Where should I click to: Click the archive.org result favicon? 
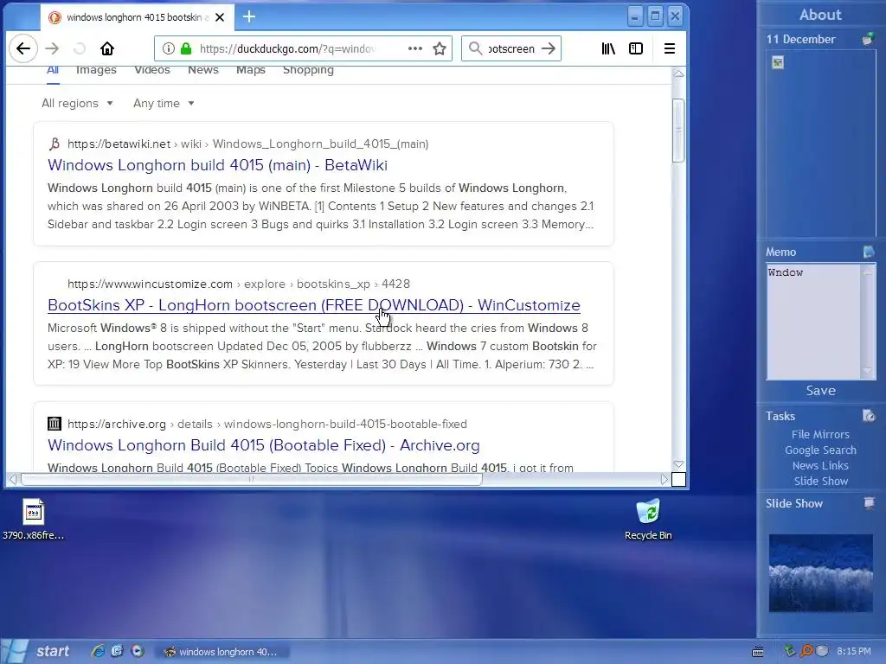[55, 424]
